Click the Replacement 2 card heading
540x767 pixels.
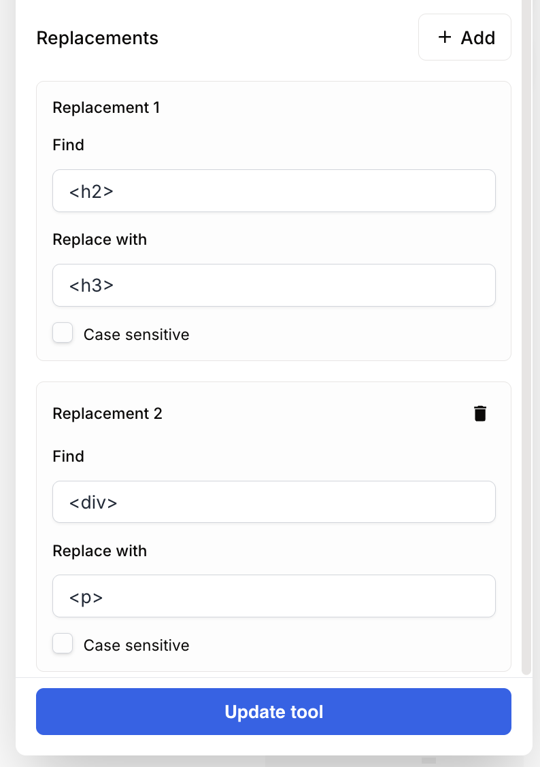click(x=107, y=413)
